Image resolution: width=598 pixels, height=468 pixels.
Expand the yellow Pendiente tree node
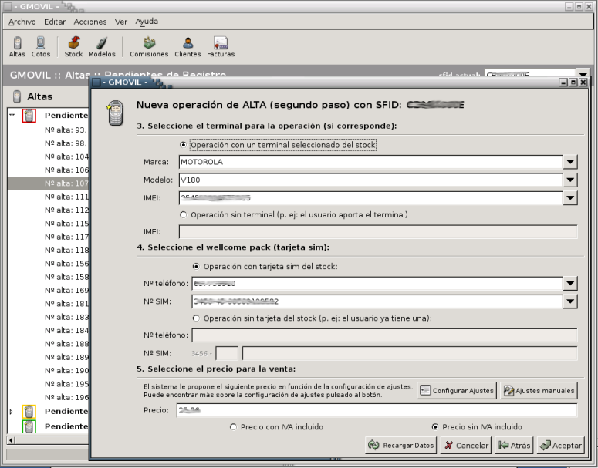12,412
